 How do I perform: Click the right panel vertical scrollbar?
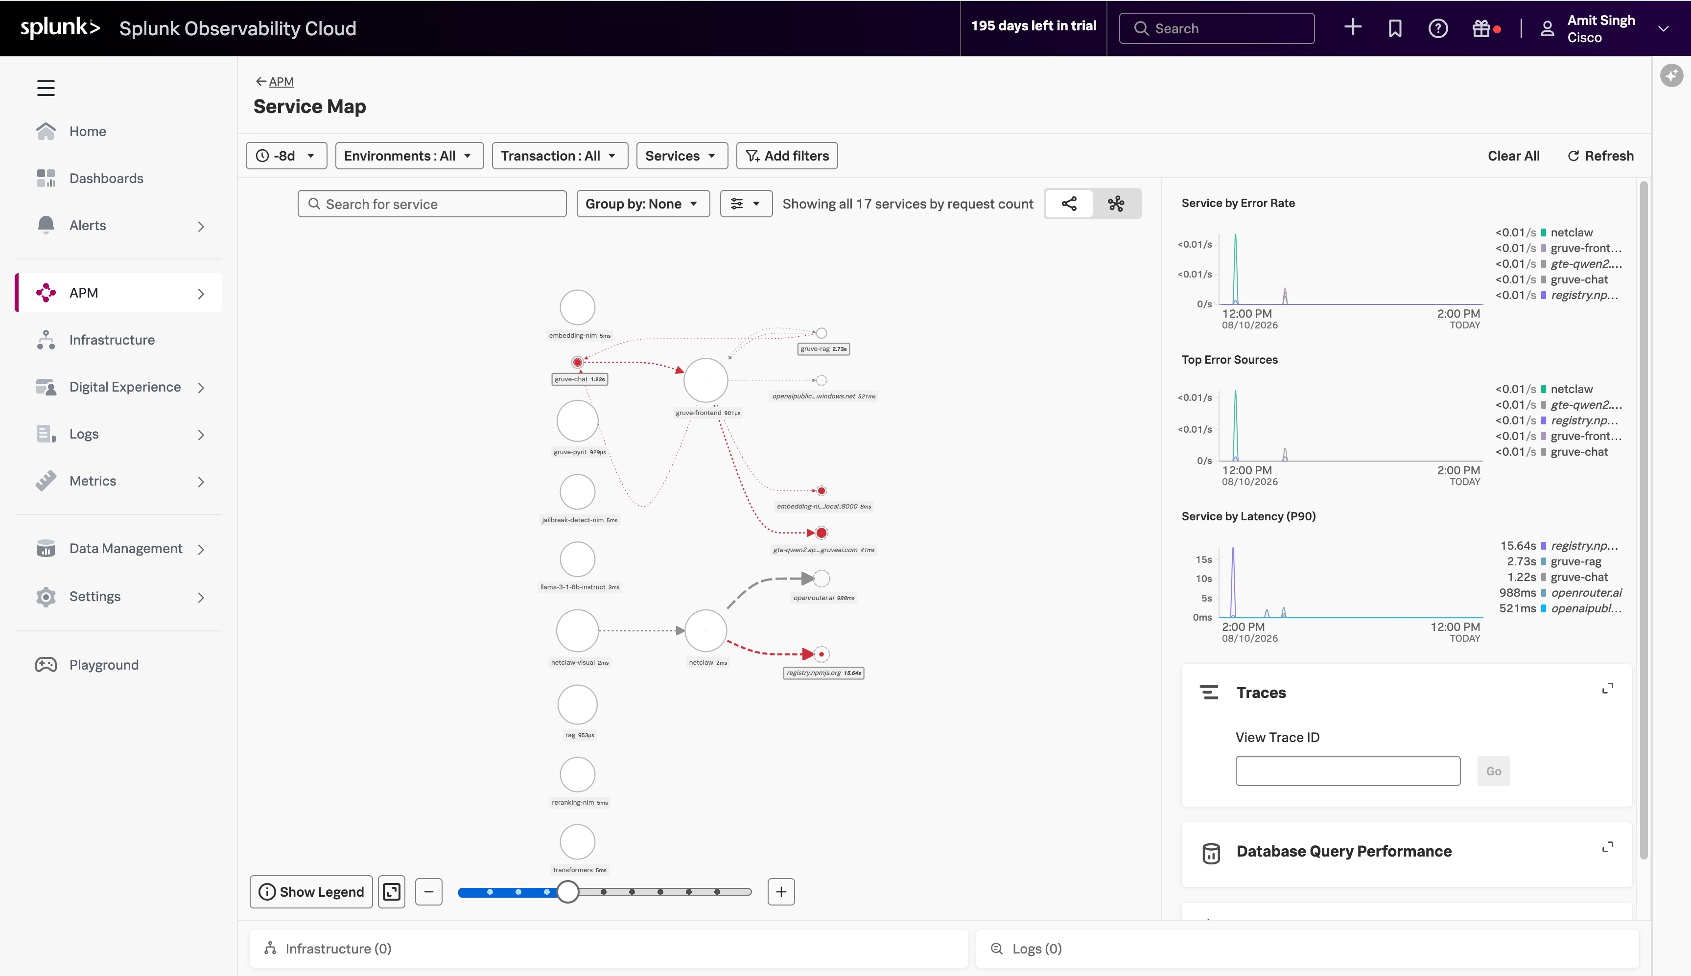(1643, 519)
